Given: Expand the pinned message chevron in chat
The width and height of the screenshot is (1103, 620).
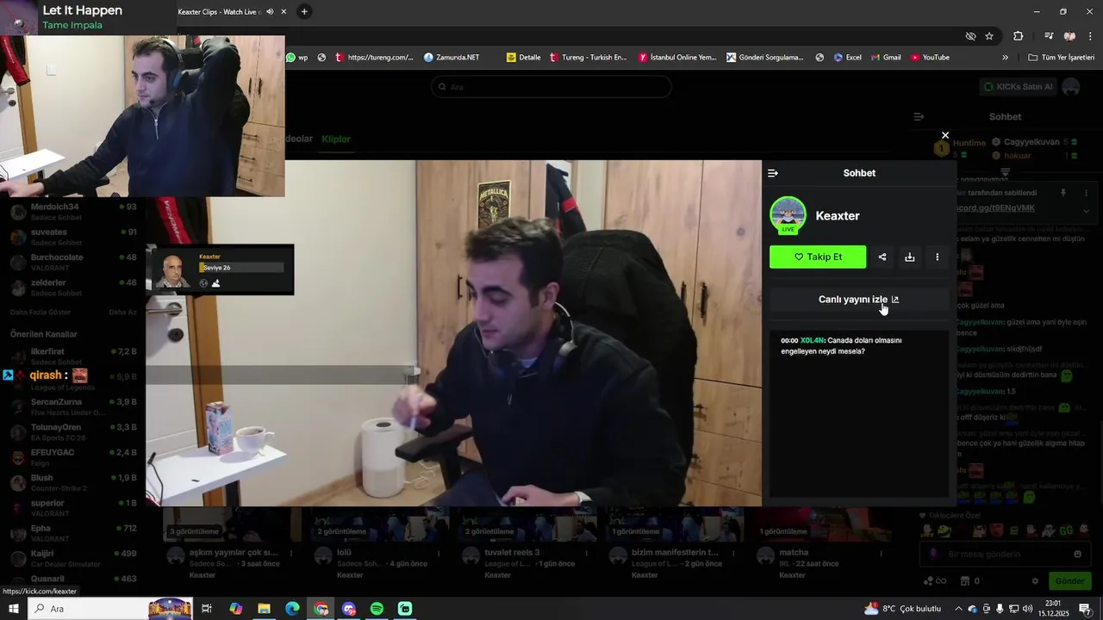Looking at the screenshot, I should [1086, 211].
